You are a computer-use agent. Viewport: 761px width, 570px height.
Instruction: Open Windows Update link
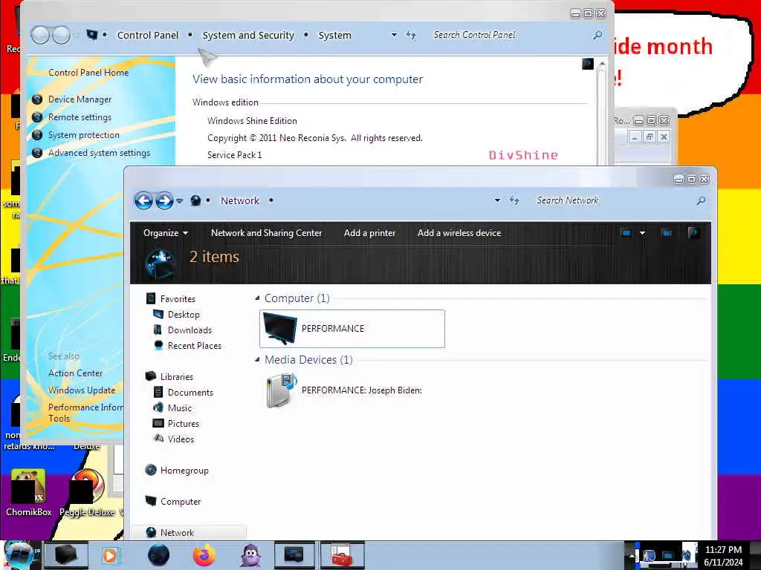(82, 390)
